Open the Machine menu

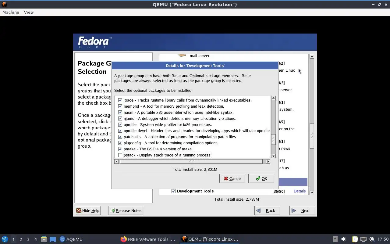[x=11, y=12]
